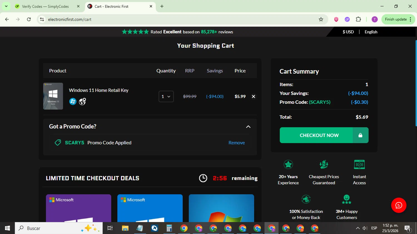This screenshot has width=417, height=234.
Task: Open the Windows 11 Home product thumbnail
Action: point(53,96)
